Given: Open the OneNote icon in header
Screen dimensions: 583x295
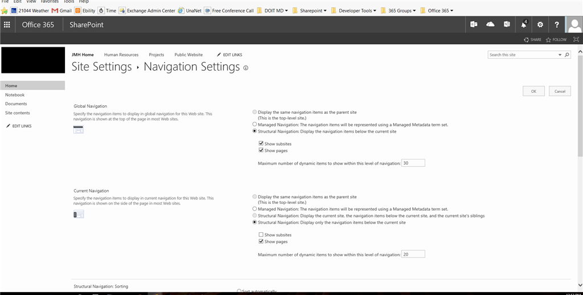Looking at the screenshot, I should [507, 24].
